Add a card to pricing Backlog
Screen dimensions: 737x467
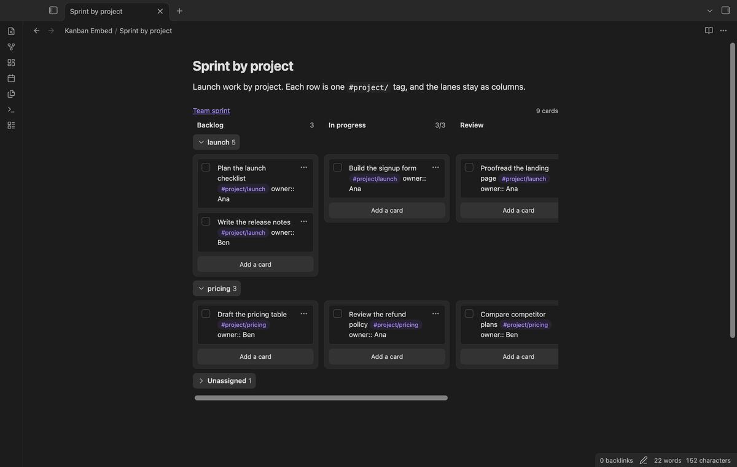(255, 356)
